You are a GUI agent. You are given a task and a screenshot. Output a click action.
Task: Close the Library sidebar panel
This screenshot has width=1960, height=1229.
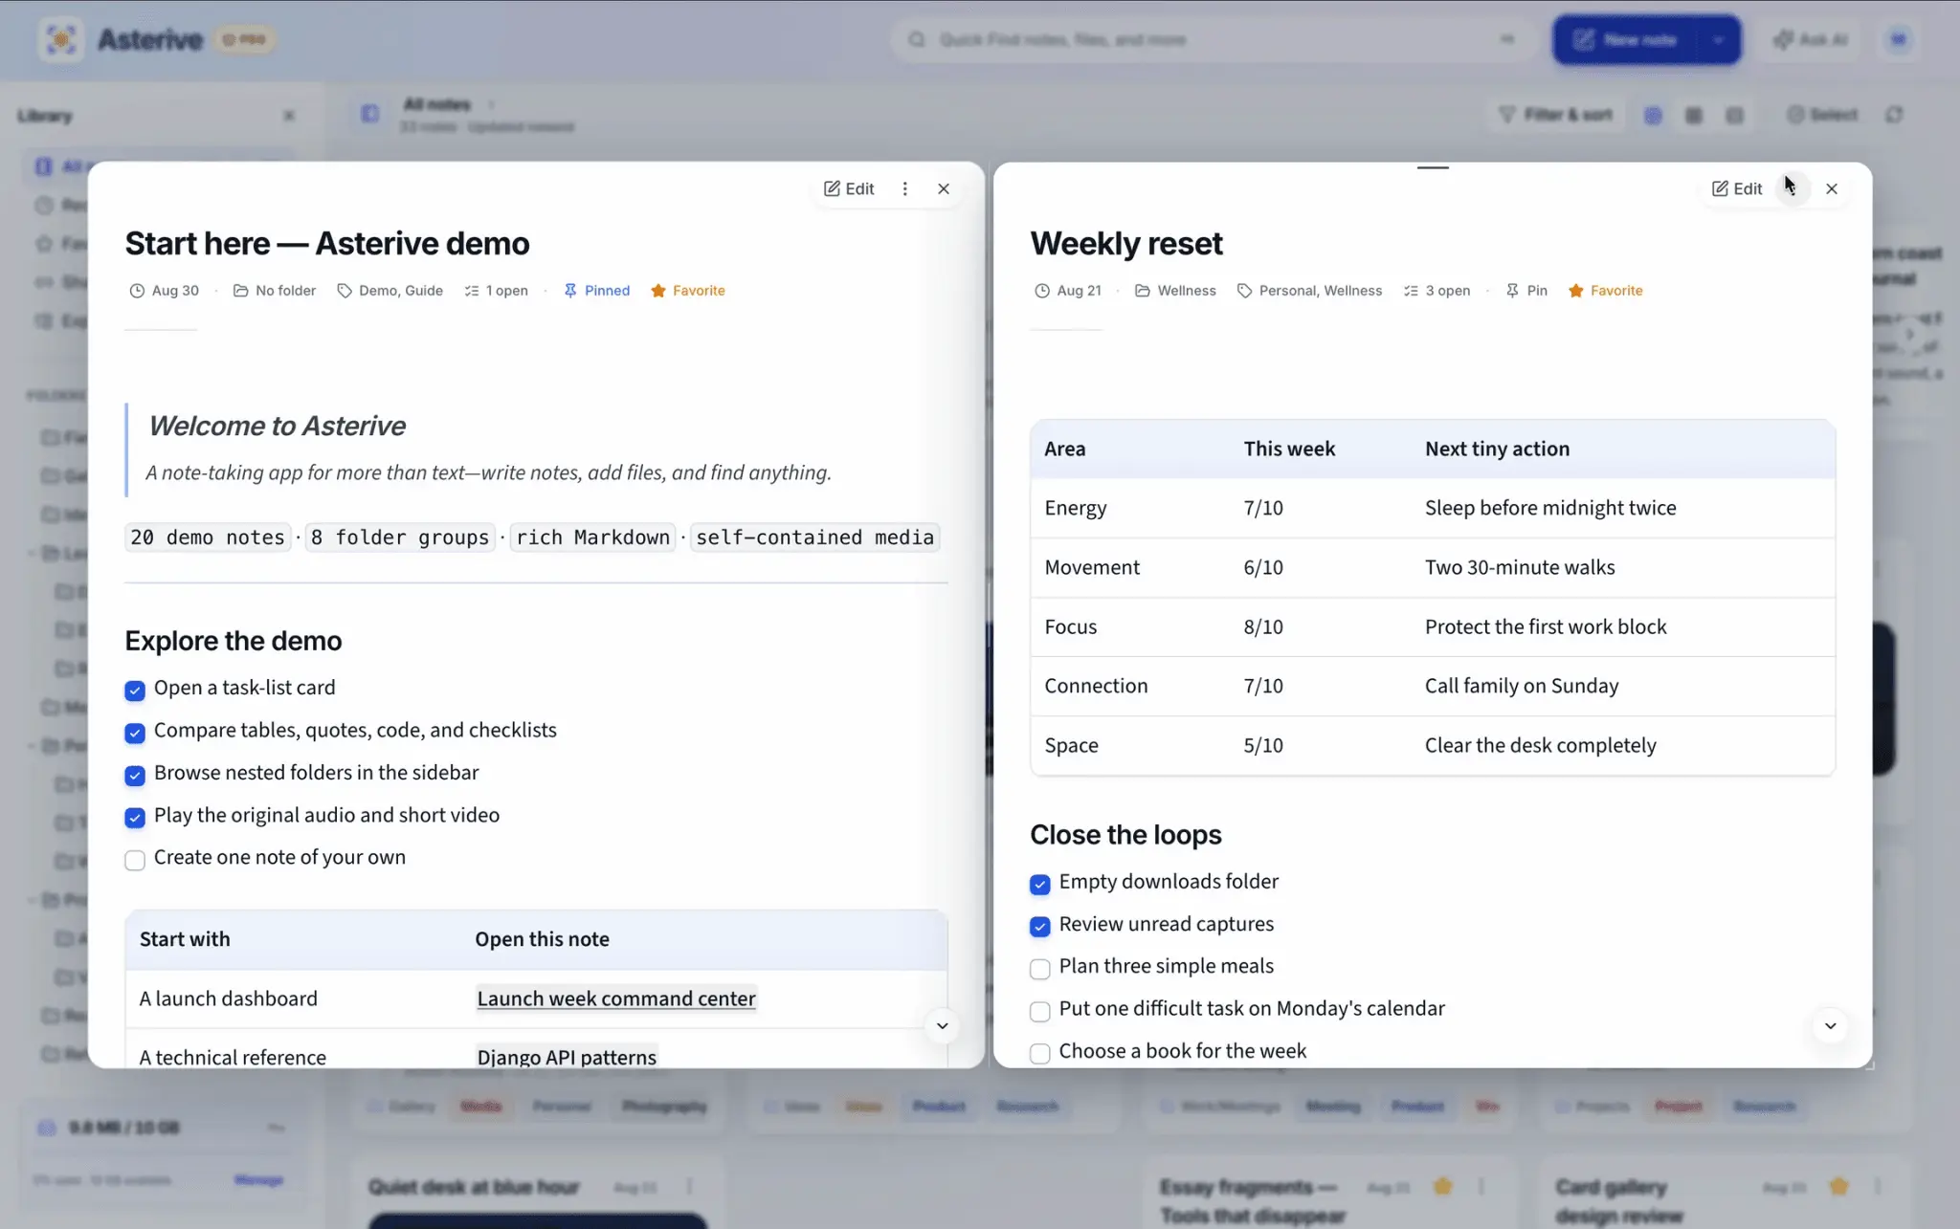tap(289, 116)
